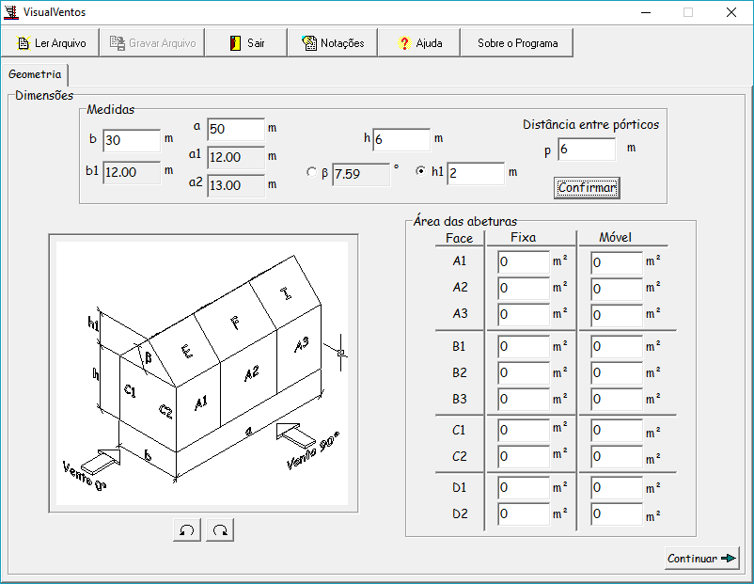The height and width of the screenshot is (584, 754).
Task: Click the C1 Fixa area field
Action: pyautogui.click(x=524, y=430)
